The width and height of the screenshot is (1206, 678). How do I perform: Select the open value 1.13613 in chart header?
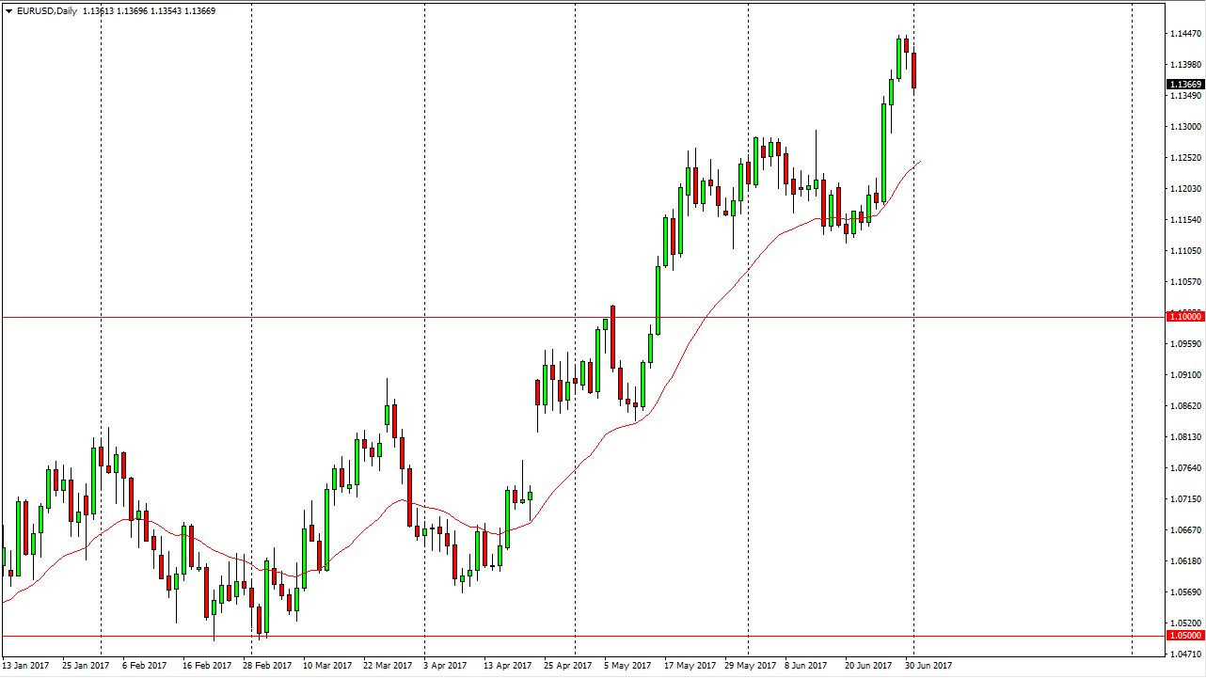[x=100, y=11]
